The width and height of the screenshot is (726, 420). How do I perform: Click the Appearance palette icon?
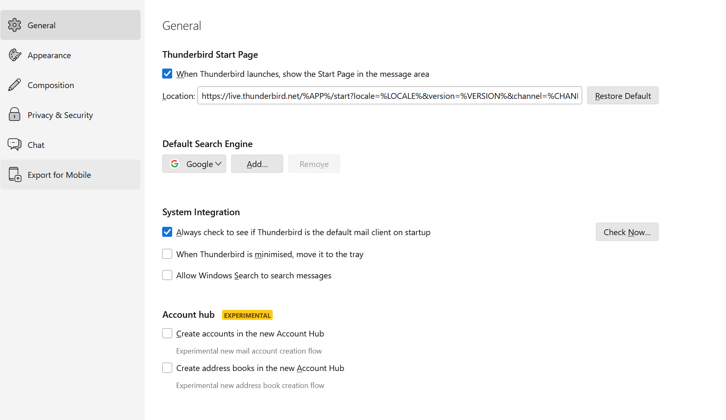click(15, 55)
